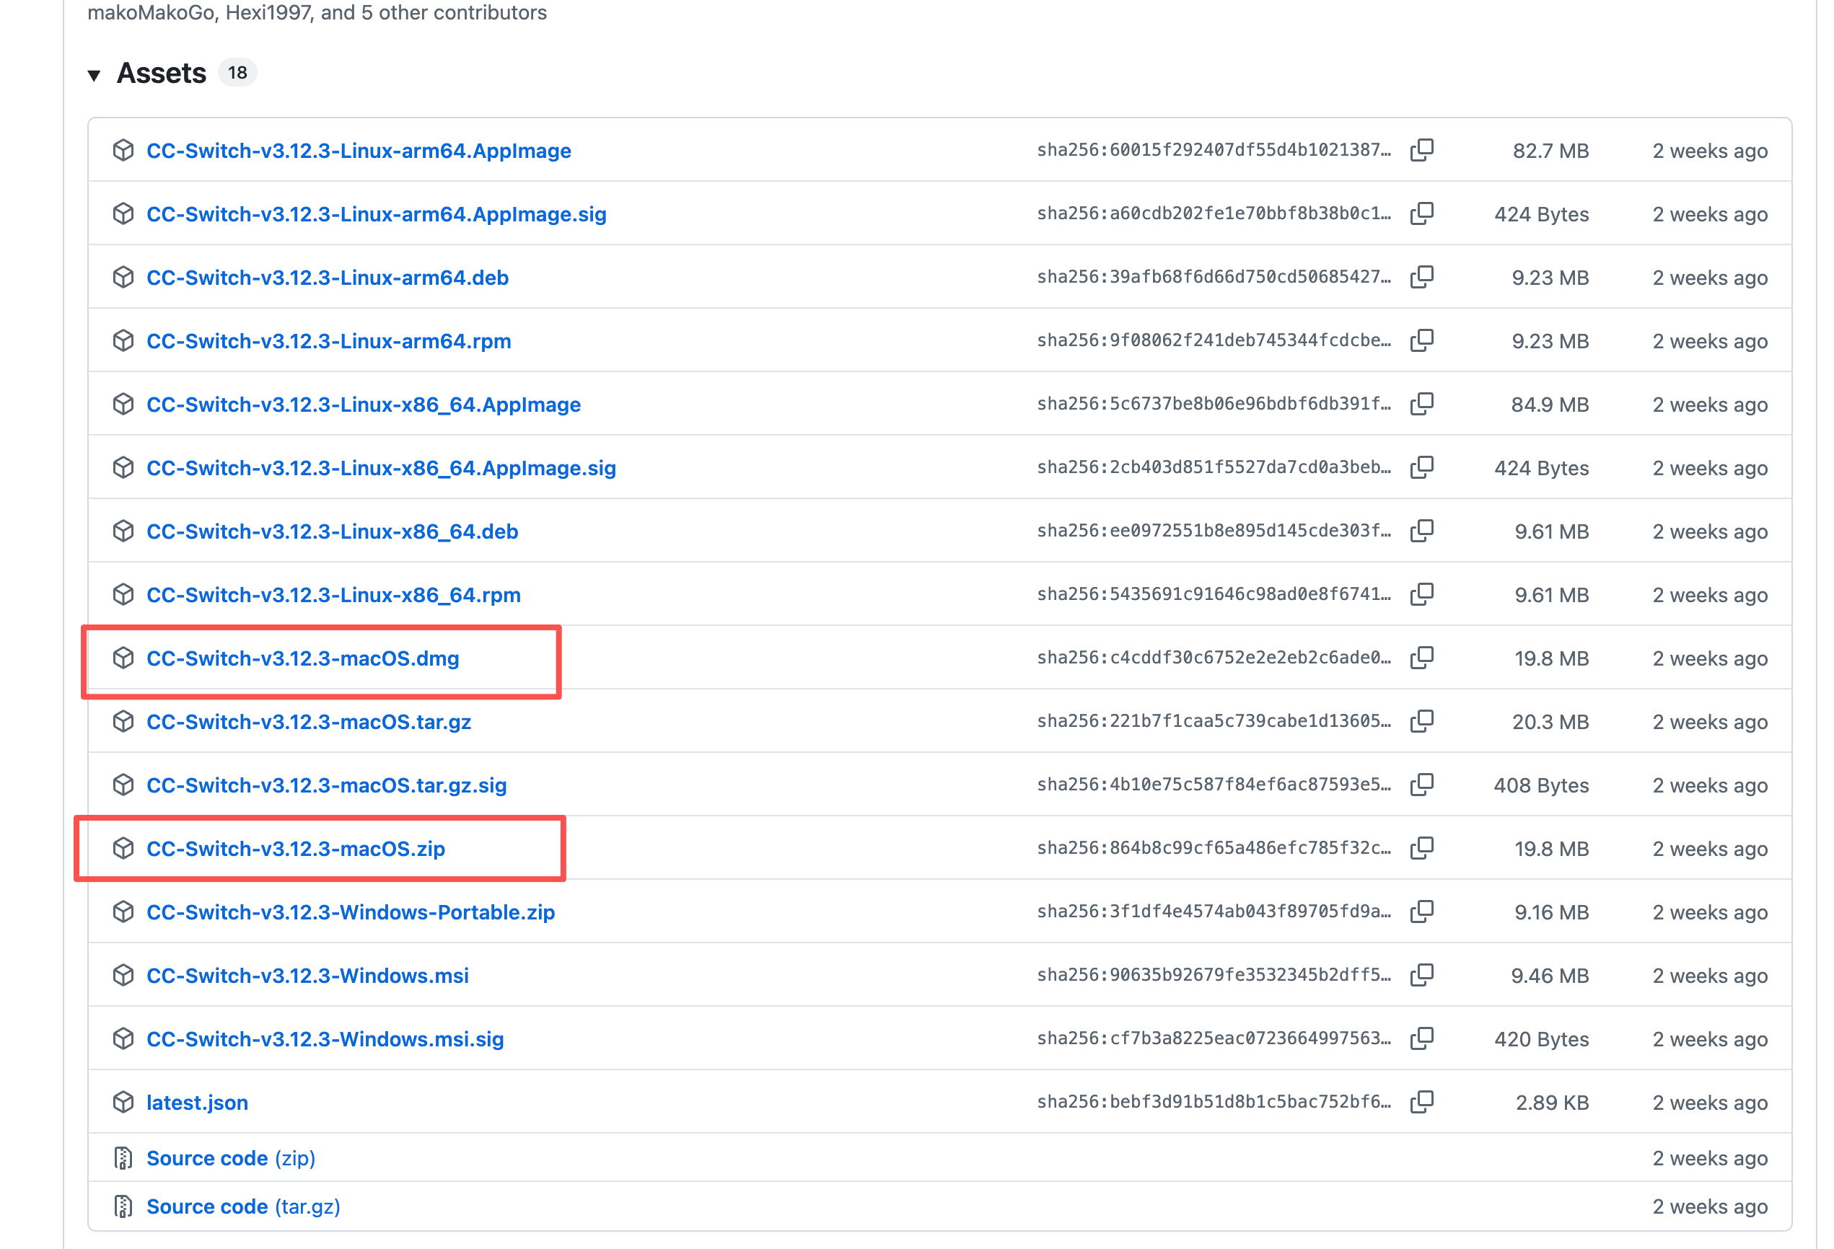
Task: Copy sha256 of macOS.dmg
Action: tap(1421, 658)
